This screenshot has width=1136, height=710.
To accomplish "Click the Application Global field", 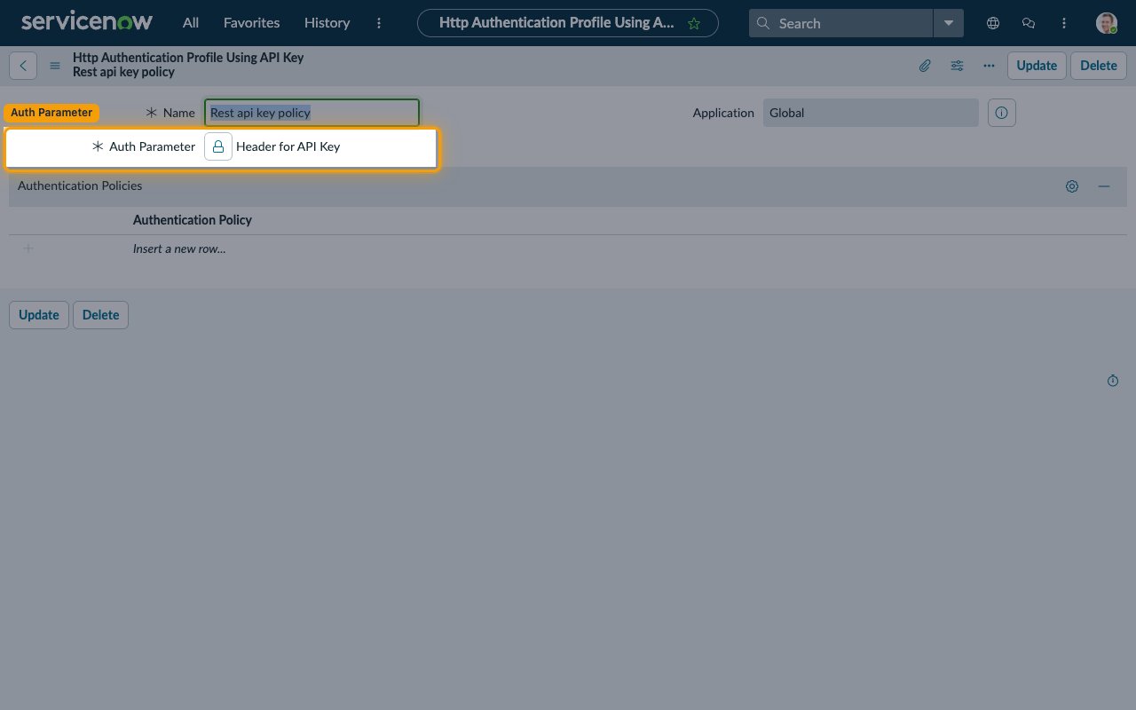I will pos(871,113).
